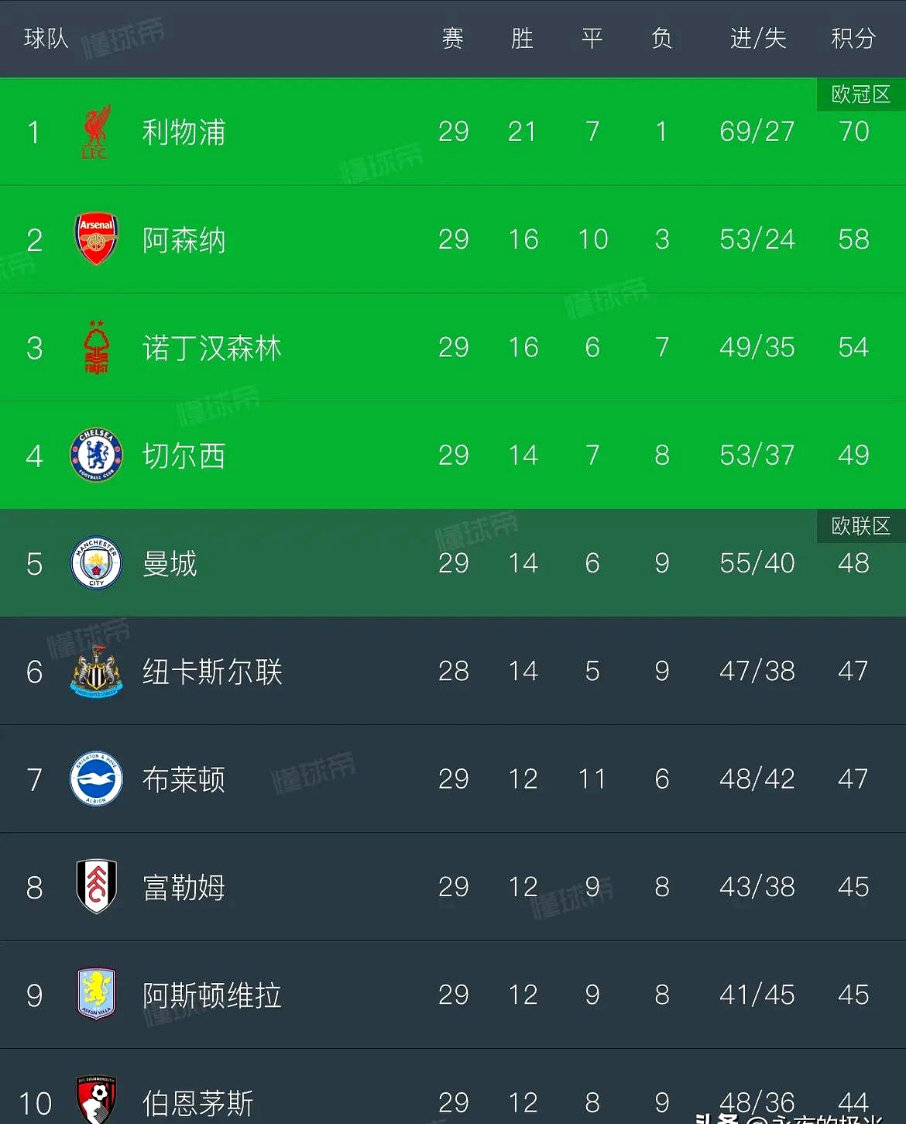The height and width of the screenshot is (1124, 906).
Task: Click the Brighton club crest
Action: (96, 779)
